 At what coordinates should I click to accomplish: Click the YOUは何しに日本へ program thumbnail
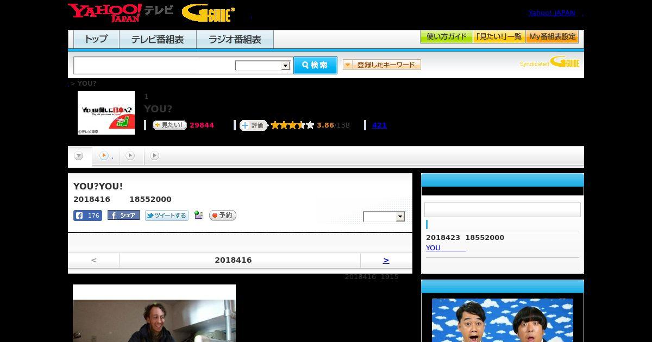click(106, 113)
